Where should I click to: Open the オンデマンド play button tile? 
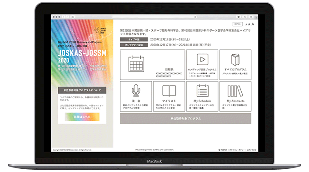(x=202, y=65)
